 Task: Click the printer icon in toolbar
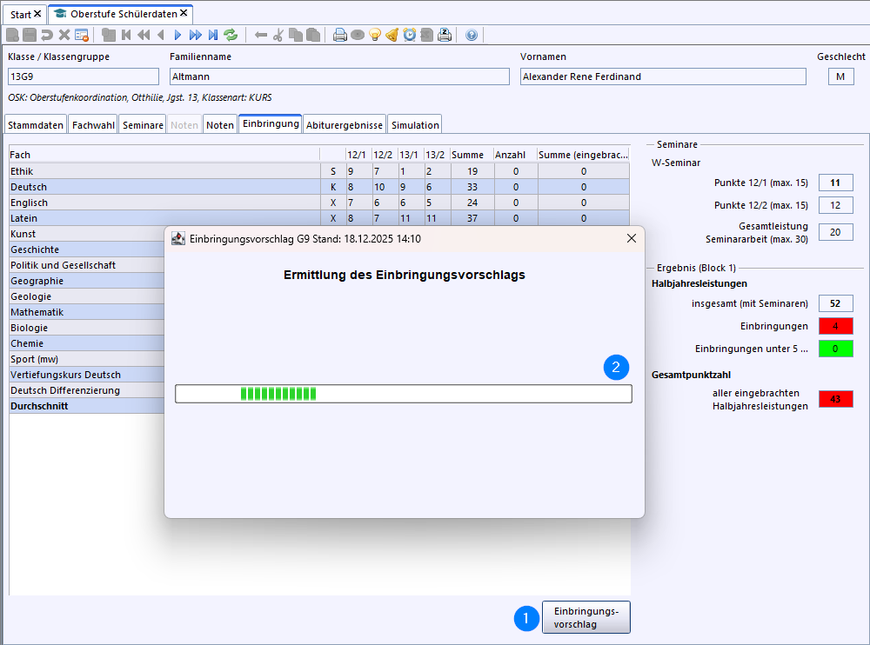[340, 35]
